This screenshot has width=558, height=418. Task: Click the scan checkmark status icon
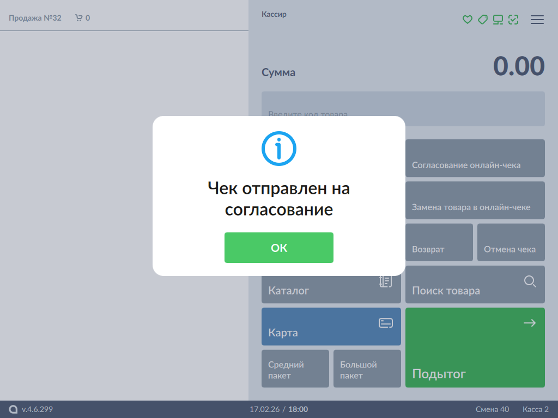[x=513, y=20]
